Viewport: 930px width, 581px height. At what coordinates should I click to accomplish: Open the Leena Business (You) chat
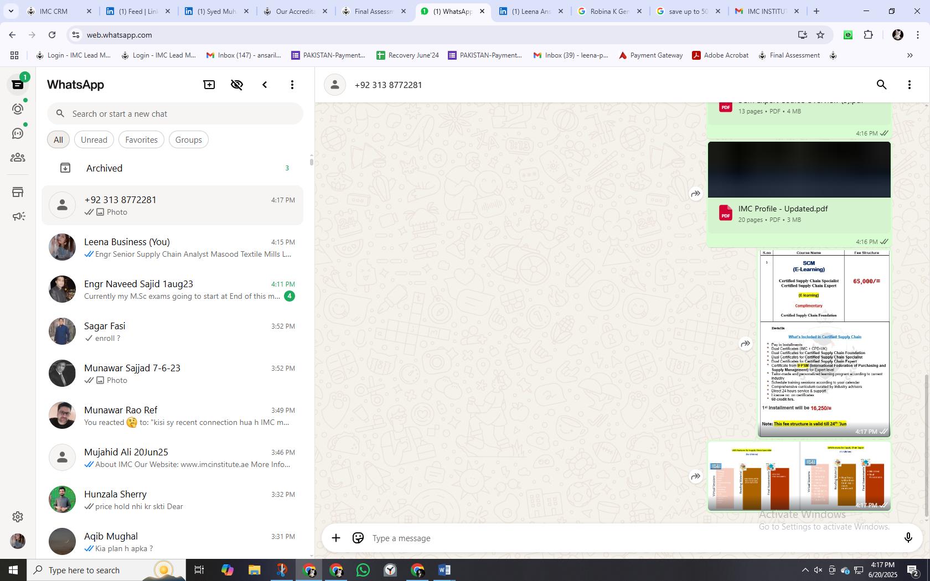click(x=172, y=247)
